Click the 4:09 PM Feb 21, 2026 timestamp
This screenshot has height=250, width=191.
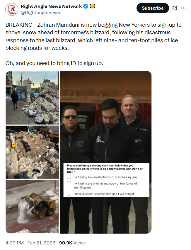[x=30, y=243]
